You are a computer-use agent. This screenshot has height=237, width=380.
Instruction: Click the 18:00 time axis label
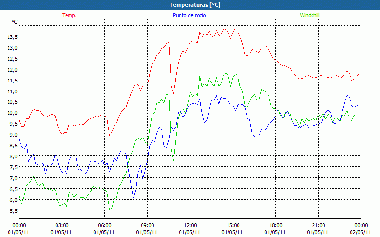[275, 226]
